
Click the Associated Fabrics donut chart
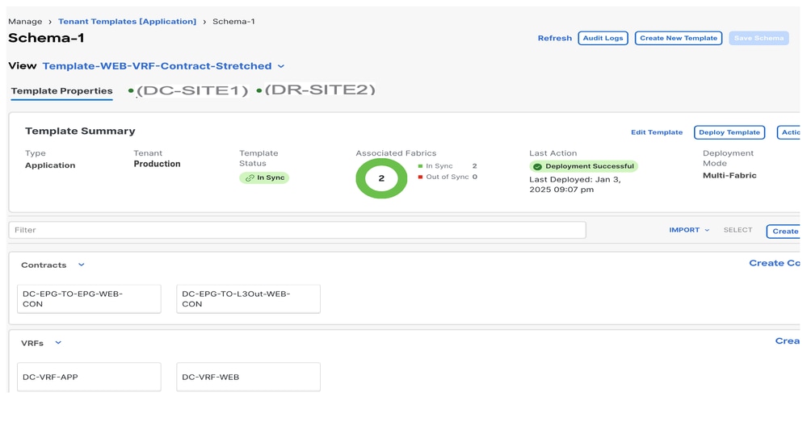coord(381,178)
